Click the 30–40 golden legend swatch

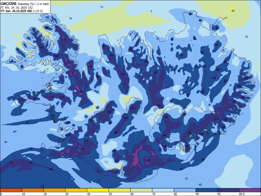click(76, 190)
